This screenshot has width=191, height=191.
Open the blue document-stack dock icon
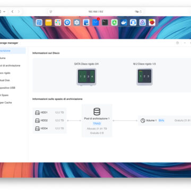tap(86, 22)
